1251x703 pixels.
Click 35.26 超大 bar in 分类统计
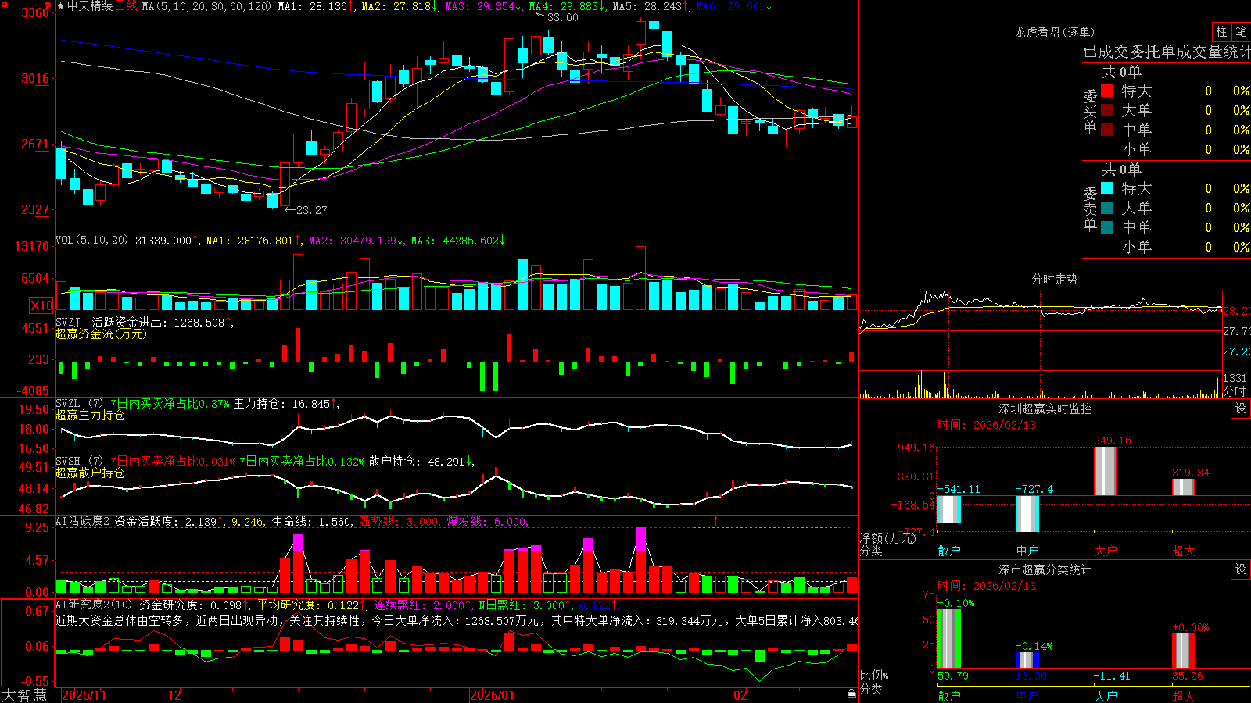pos(1183,651)
